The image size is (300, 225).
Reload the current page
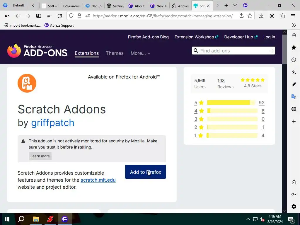pos(60,16)
